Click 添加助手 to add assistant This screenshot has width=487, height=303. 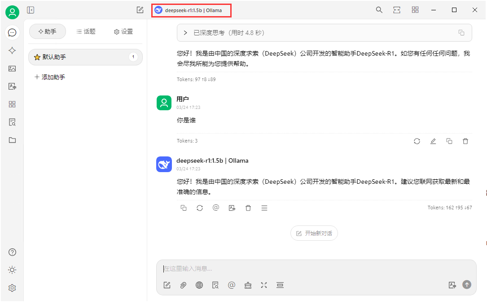pyautogui.click(x=50, y=77)
